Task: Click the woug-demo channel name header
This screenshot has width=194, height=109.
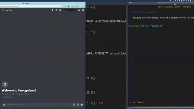Action: click(8, 10)
